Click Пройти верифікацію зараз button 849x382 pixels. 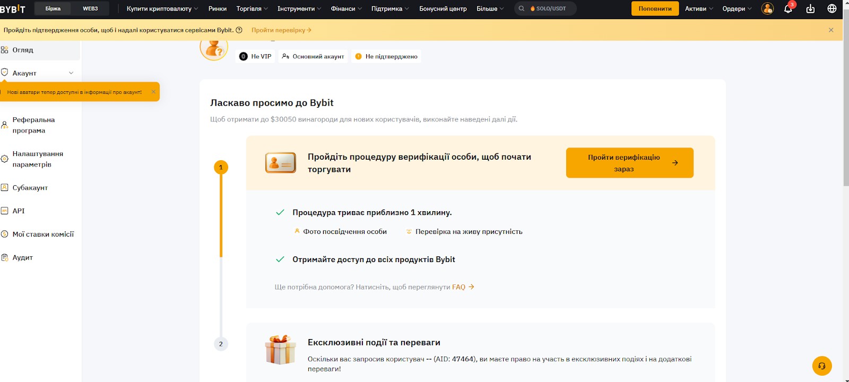[x=630, y=163]
